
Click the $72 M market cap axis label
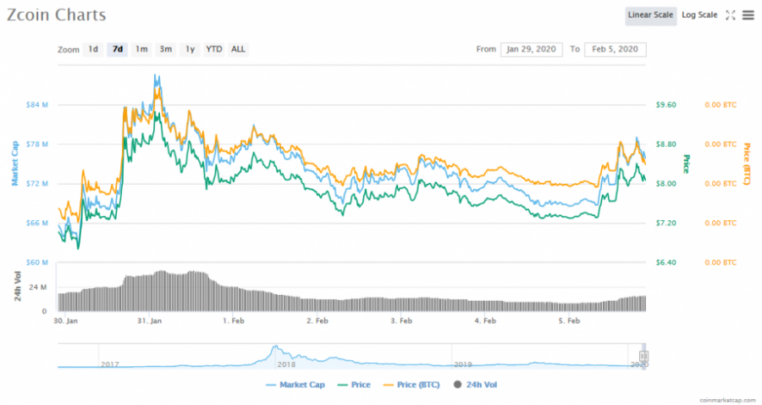pos(37,183)
